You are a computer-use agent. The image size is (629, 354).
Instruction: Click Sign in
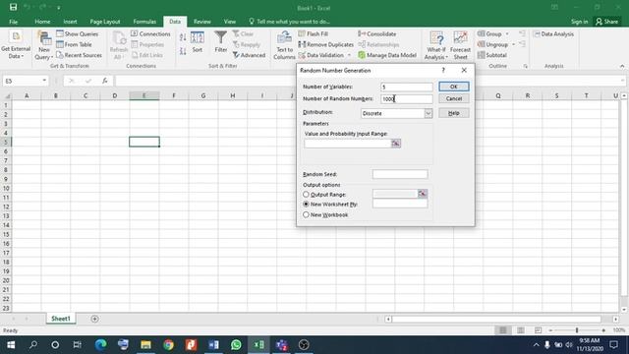[x=579, y=22]
